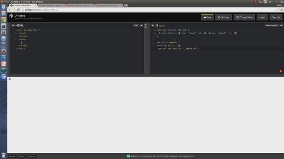Open the Chromium hamburger menu
The width and height of the screenshot is (284, 159).
point(281,10)
